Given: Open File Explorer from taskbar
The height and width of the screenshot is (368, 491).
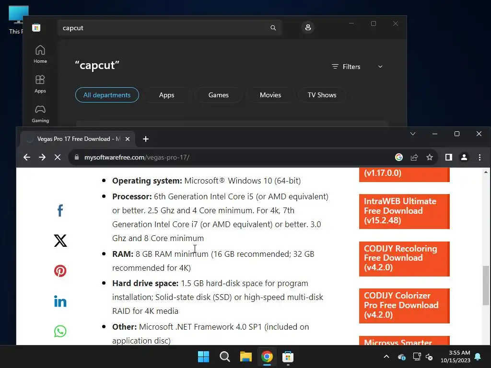Looking at the screenshot, I should [x=246, y=356].
